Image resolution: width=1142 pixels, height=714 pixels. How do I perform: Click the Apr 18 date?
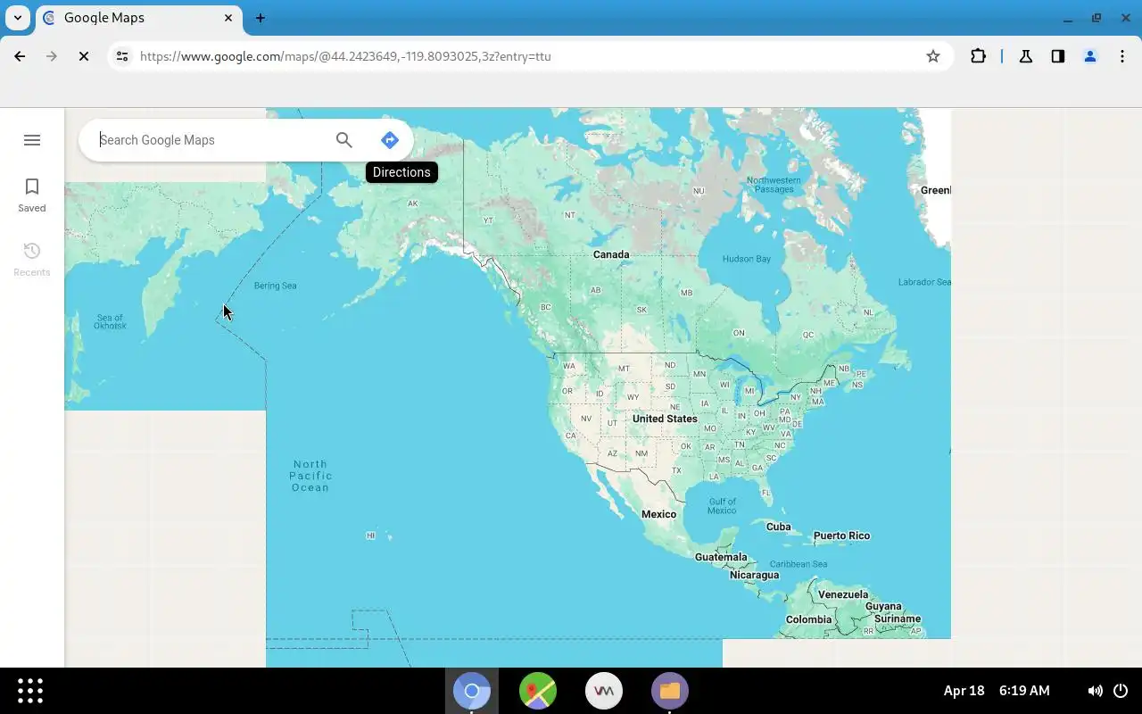click(x=964, y=691)
